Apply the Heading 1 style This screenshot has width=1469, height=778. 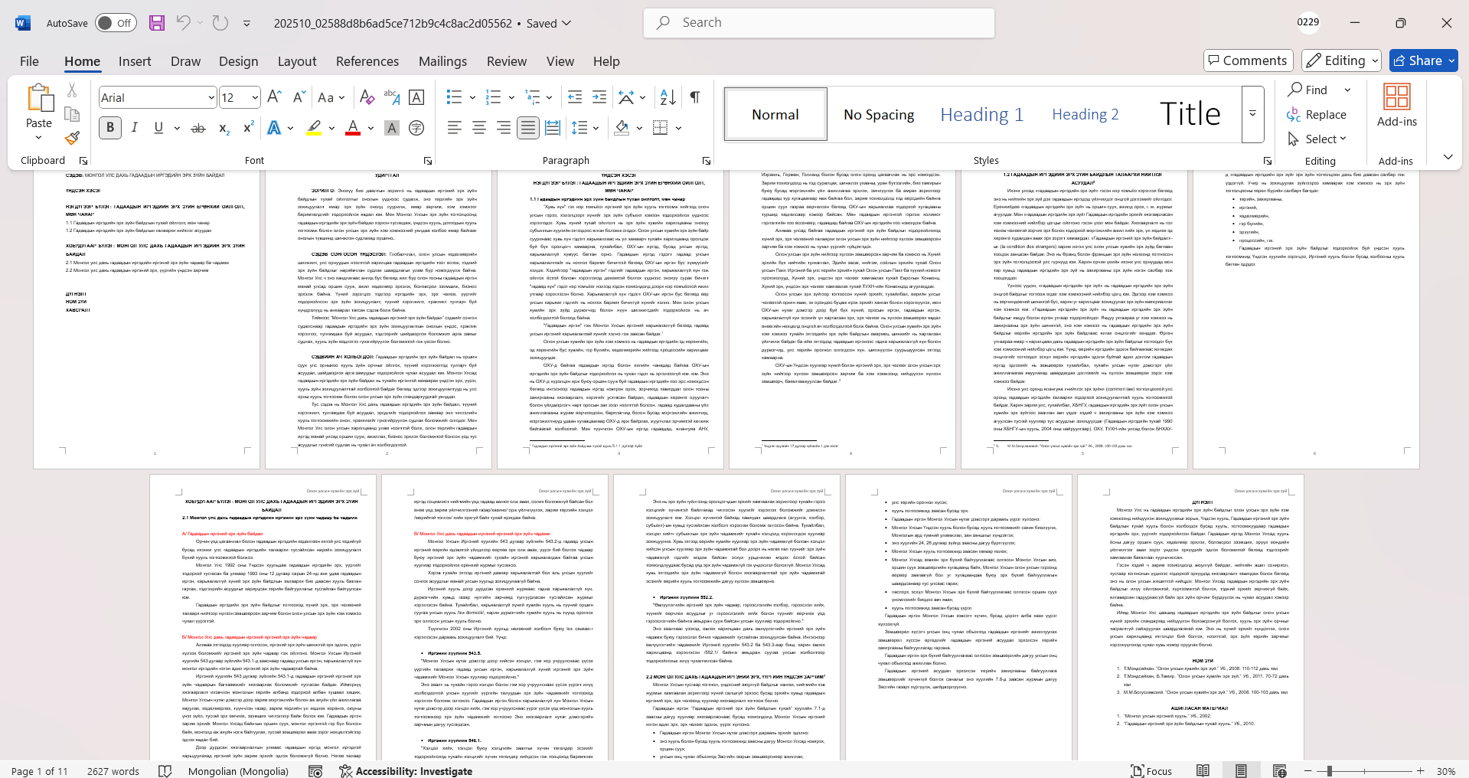tap(981, 115)
